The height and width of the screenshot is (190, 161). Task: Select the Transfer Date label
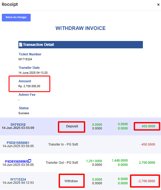point(29,68)
